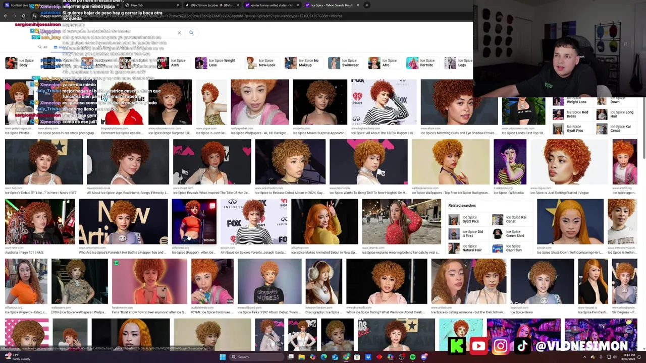Launch Microsoft Edge from the taskbar
The image size is (646, 363).
(324, 357)
